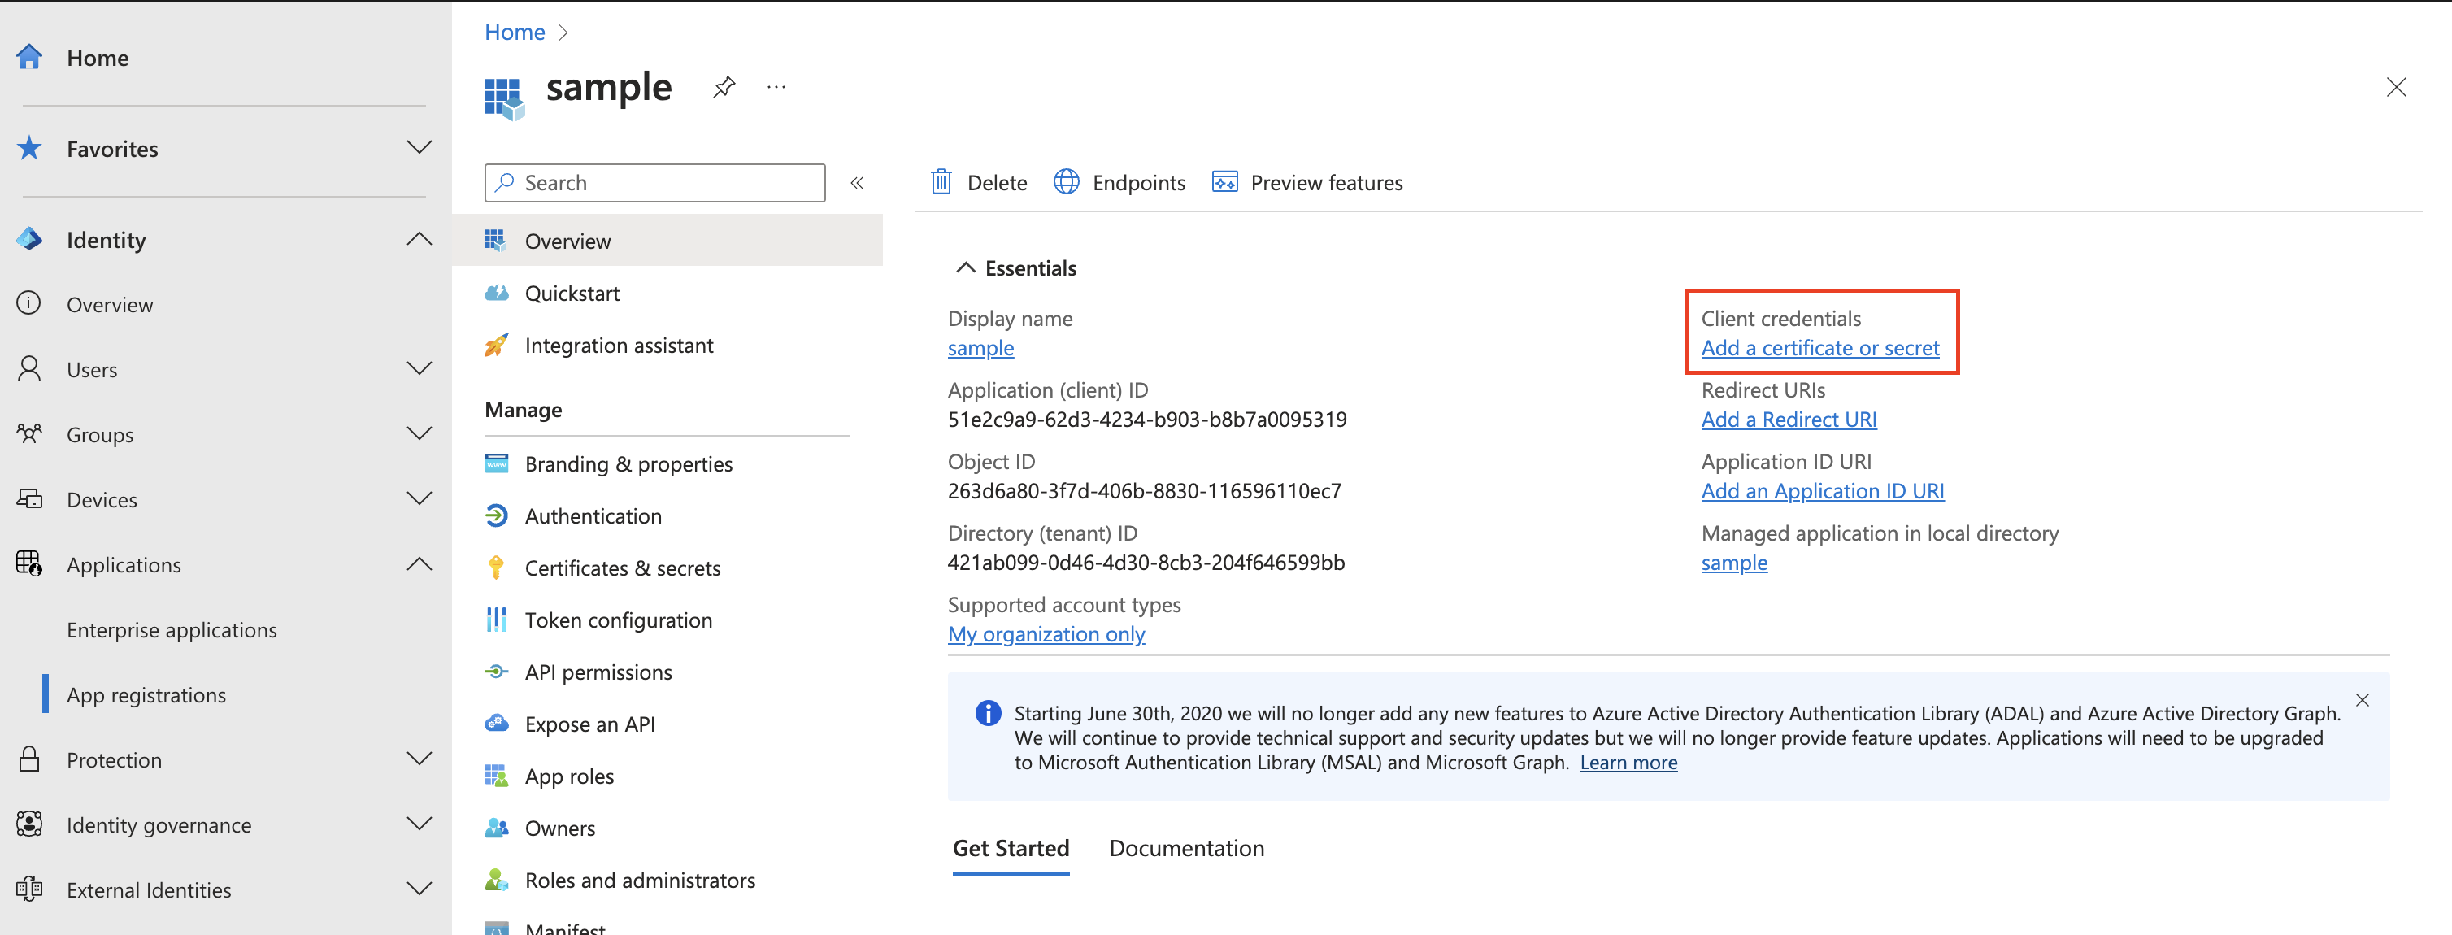Collapse the Essentials section
Image resolution: width=2452 pixels, height=935 pixels.
tap(965, 267)
